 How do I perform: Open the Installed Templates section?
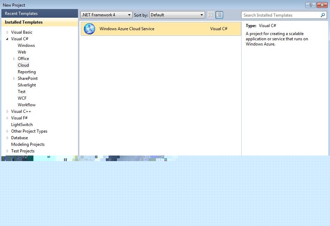click(40, 22)
